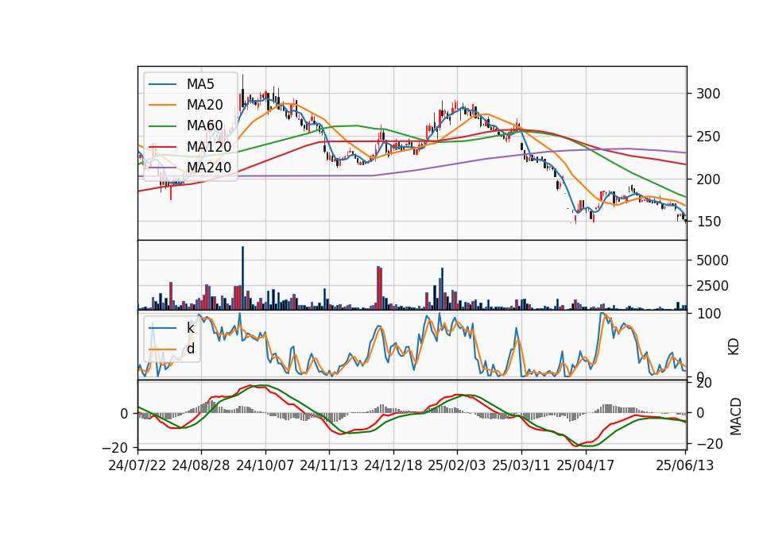
Task: Select the 25/04/17 date label
Action: tap(586, 465)
